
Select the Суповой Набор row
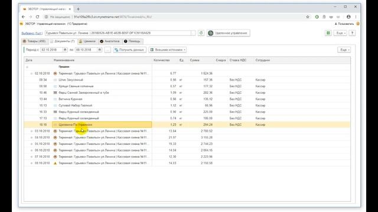[x=187, y=105]
